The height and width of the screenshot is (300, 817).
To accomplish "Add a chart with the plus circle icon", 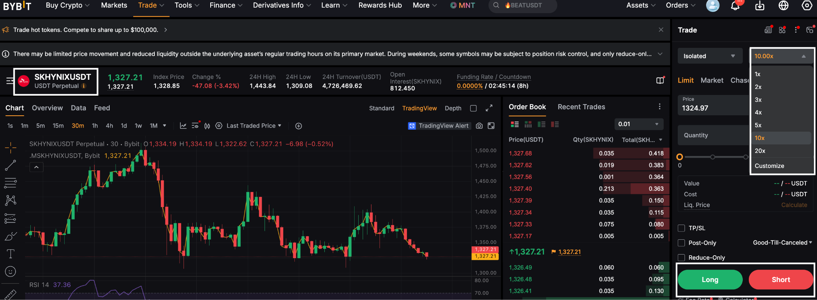I will coord(298,126).
